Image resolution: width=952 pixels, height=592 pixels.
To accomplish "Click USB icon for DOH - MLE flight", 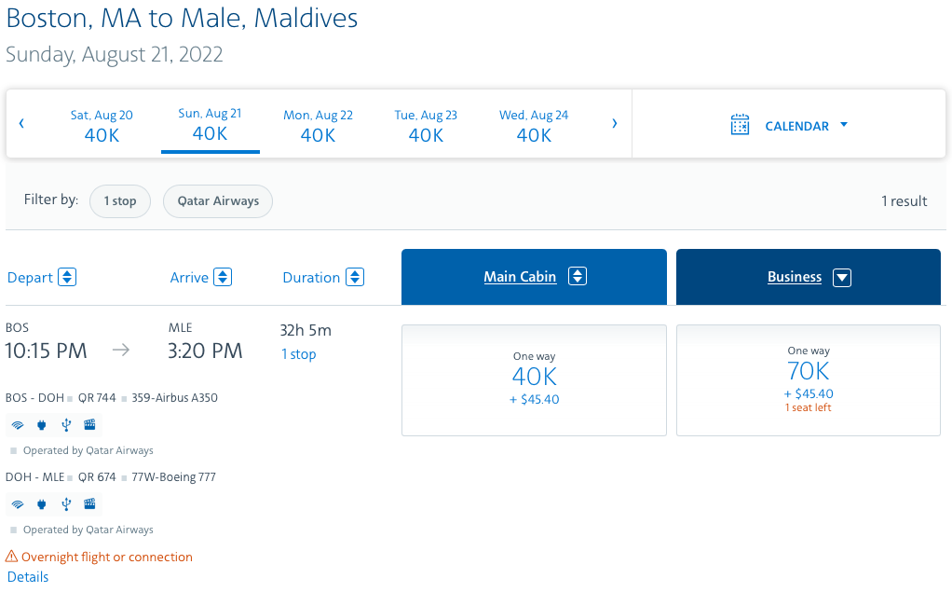I will [x=65, y=504].
